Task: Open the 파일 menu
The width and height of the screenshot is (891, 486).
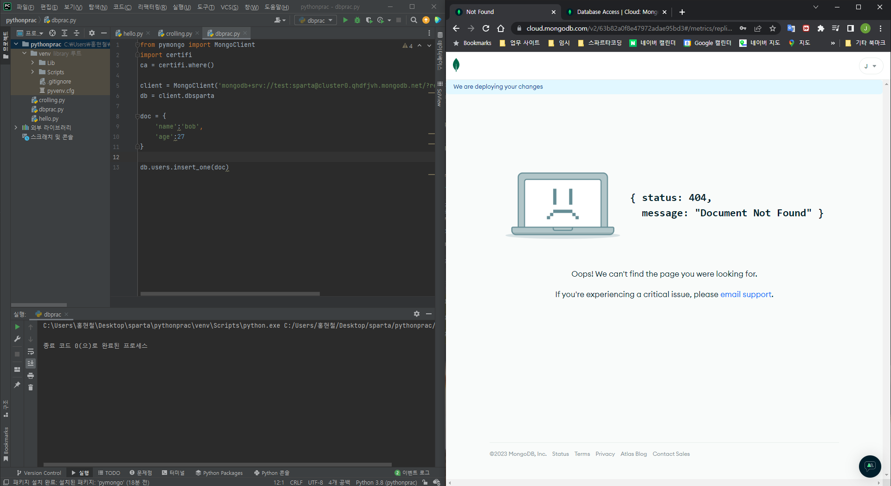Action: [25, 7]
